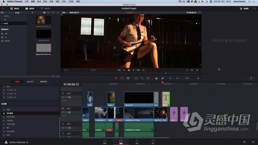Toggle the Media Pool panel button
258x145 pixels.
15,8
